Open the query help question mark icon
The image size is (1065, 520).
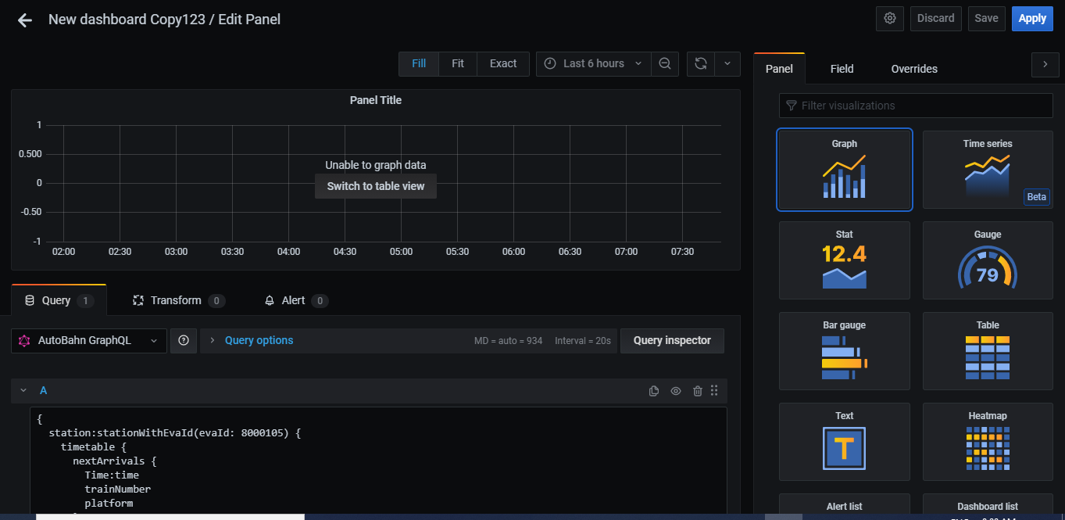[184, 340]
